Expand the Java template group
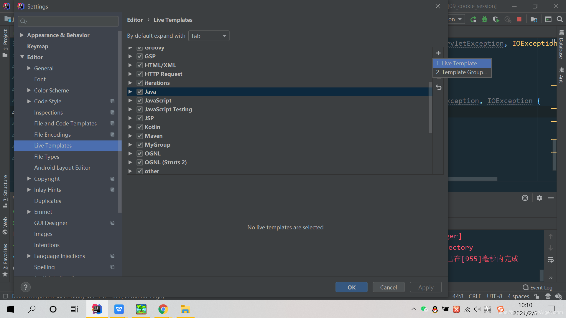 [130, 92]
